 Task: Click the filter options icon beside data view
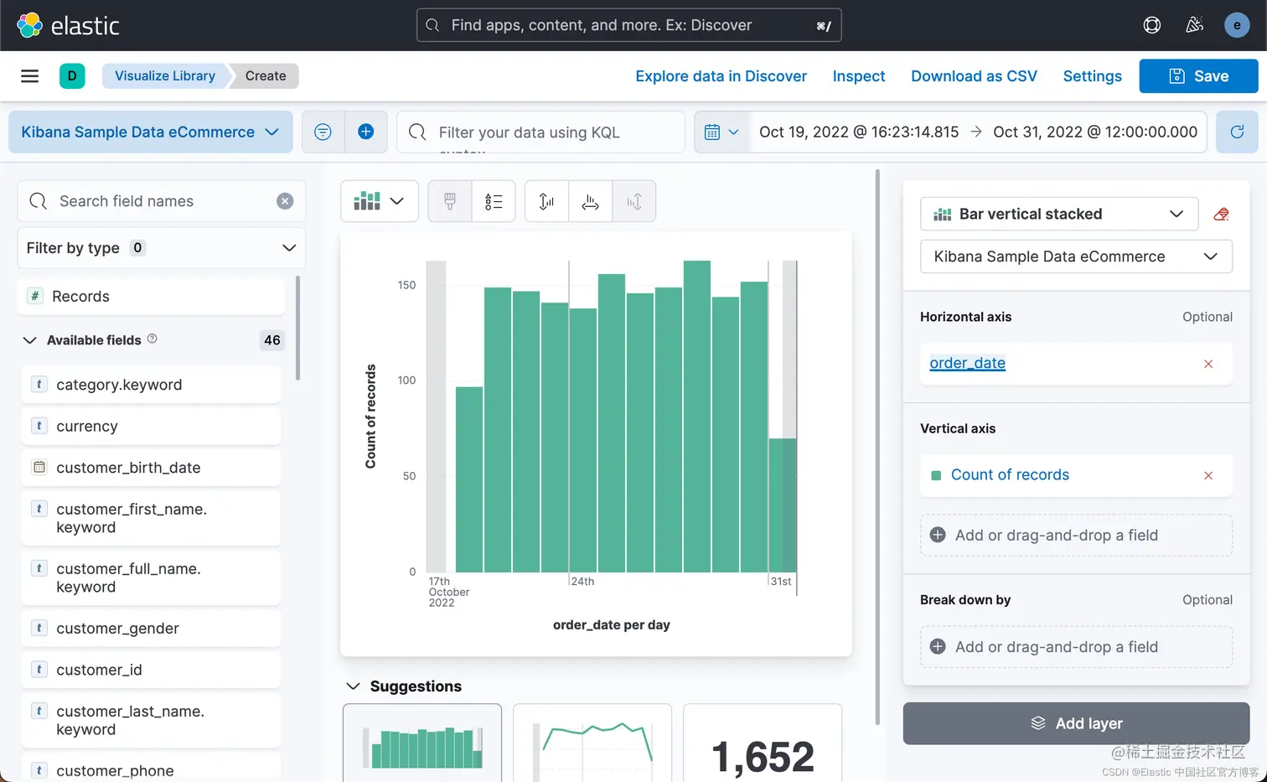pyautogui.click(x=323, y=132)
